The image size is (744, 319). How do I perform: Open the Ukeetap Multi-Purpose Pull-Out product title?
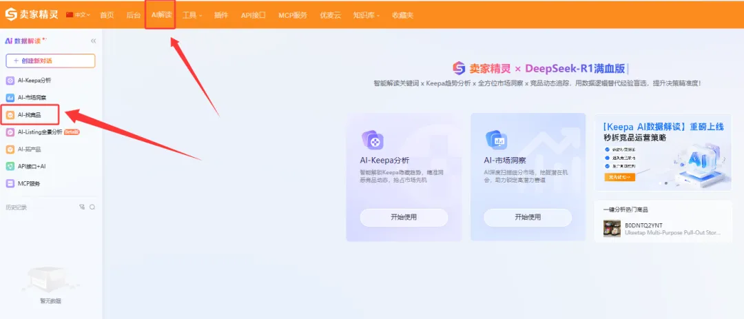[673, 233]
